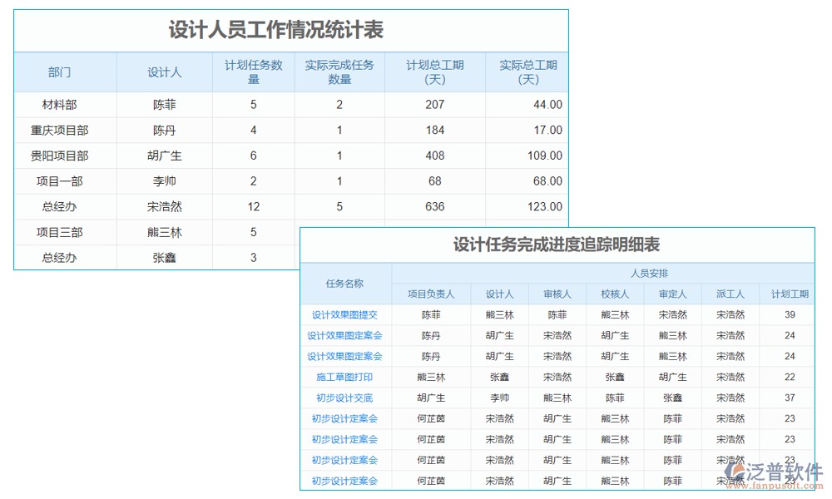Viewport: 832px width, 499px height.
Task: Click sort icon under 计划总工期 header
Action: 433,72
